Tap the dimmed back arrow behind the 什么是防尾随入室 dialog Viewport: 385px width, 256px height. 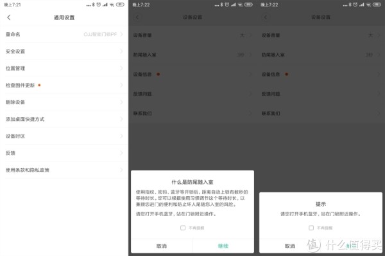click(137, 17)
